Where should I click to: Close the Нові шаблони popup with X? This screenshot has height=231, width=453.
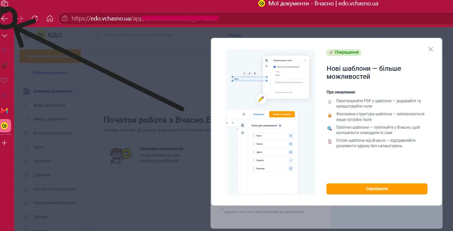pyautogui.click(x=431, y=49)
